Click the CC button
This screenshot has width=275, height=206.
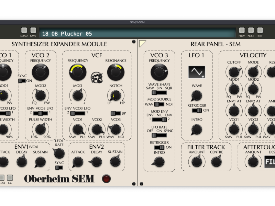[10, 178]
